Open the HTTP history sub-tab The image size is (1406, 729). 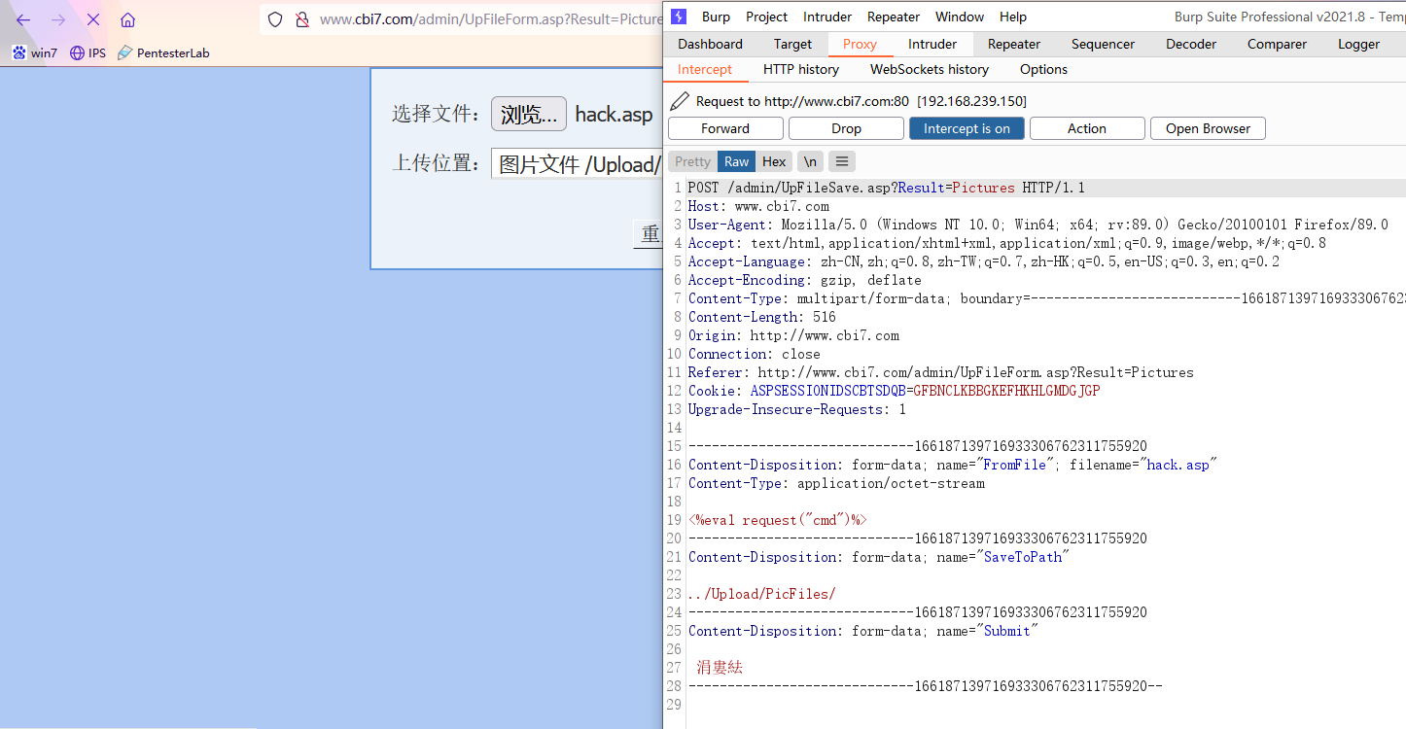[x=801, y=69]
